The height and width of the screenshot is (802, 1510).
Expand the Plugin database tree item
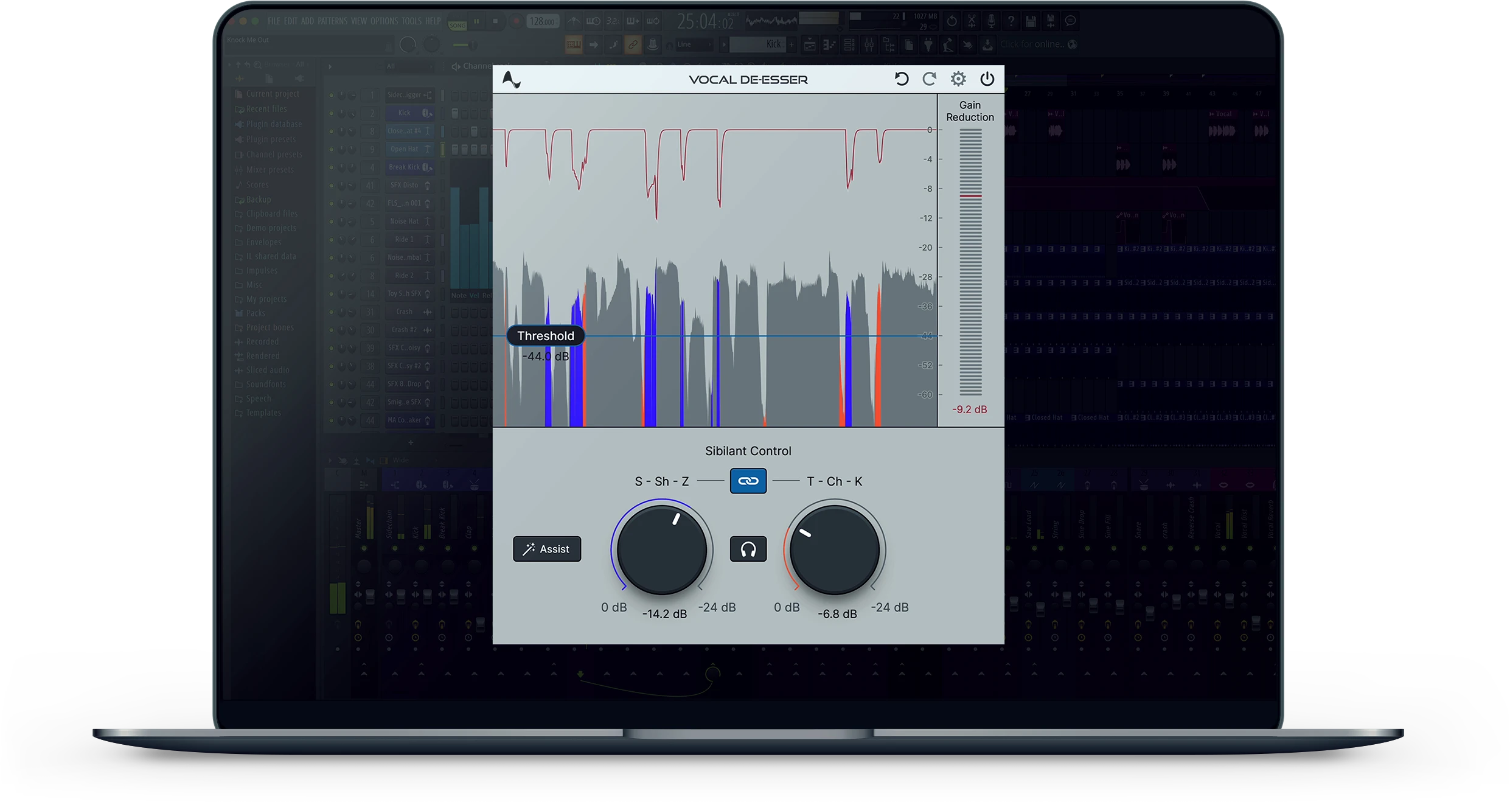coord(274,124)
